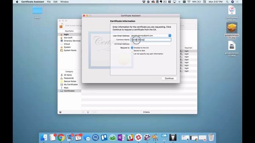Click the AirPlay display icon in menu bar
The image size is (255, 143).
tap(175, 2)
